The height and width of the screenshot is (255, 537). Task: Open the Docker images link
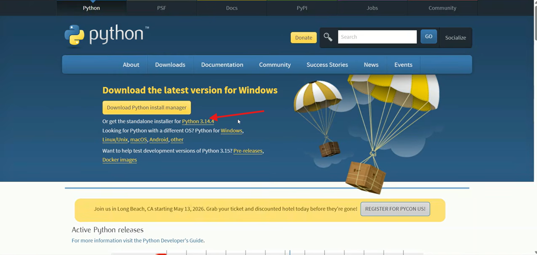tap(120, 160)
